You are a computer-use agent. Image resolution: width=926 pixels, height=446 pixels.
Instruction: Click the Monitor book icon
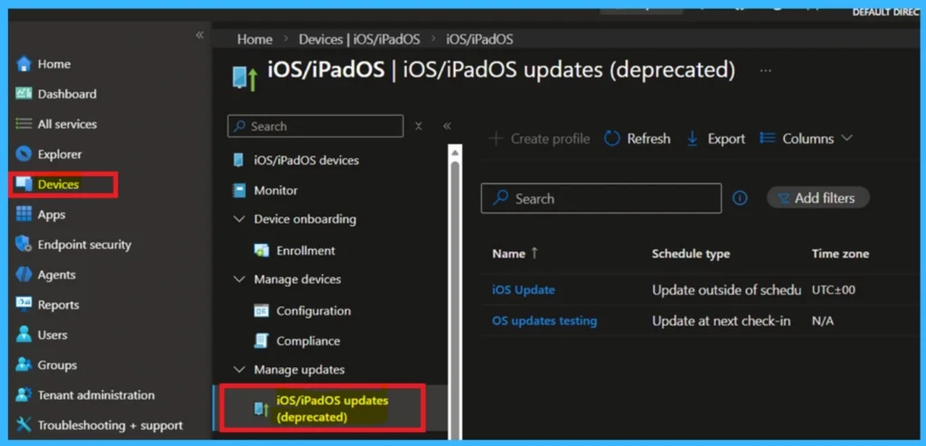[239, 190]
